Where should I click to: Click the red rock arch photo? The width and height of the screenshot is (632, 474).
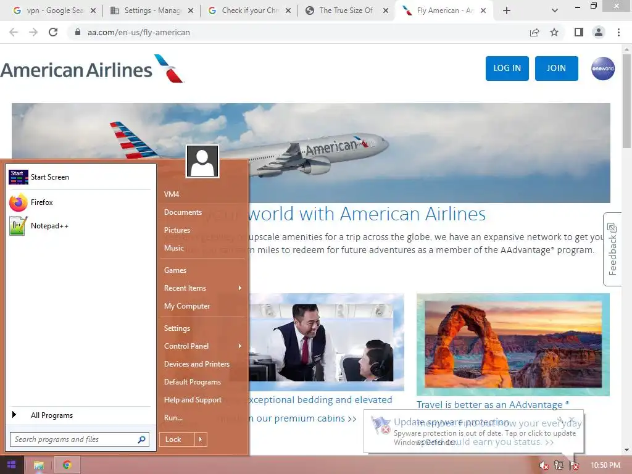click(x=513, y=344)
